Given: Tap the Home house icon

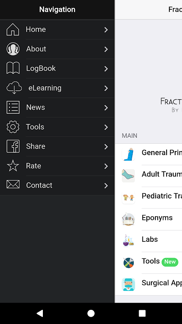Looking at the screenshot, I should click(13, 30).
